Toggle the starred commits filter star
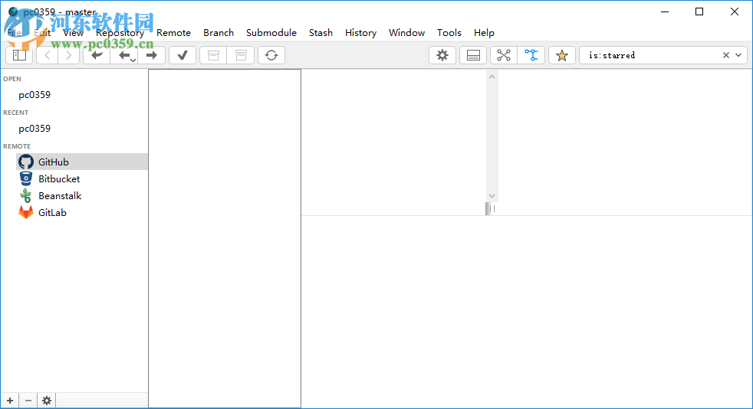753x409 pixels. point(561,55)
